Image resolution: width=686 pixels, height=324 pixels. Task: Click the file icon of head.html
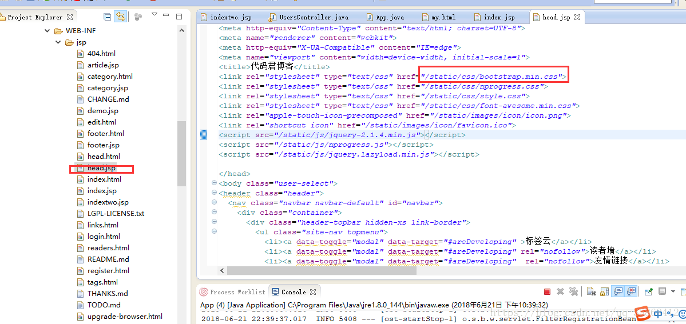80,156
